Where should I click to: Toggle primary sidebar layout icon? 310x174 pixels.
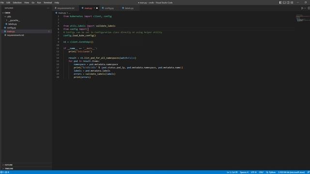tap(280, 2)
